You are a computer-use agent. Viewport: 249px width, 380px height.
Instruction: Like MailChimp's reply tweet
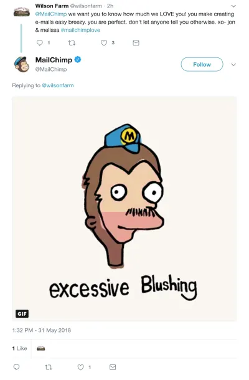pos(81,368)
